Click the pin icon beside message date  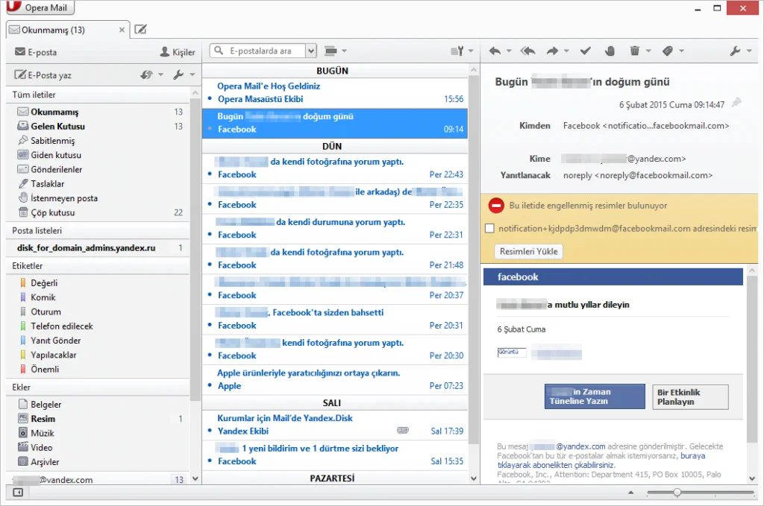coord(736,103)
